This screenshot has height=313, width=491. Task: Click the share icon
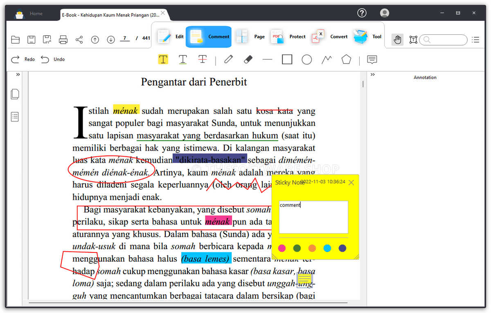pyautogui.click(x=79, y=40)
